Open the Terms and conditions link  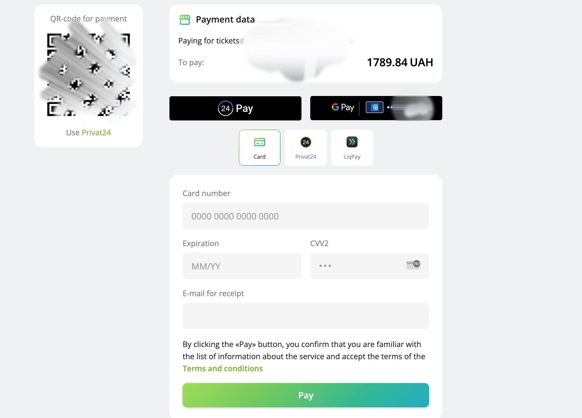(x=223, y=369)
